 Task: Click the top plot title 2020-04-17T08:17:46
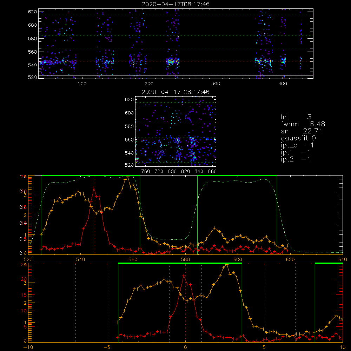coord(175,4)
